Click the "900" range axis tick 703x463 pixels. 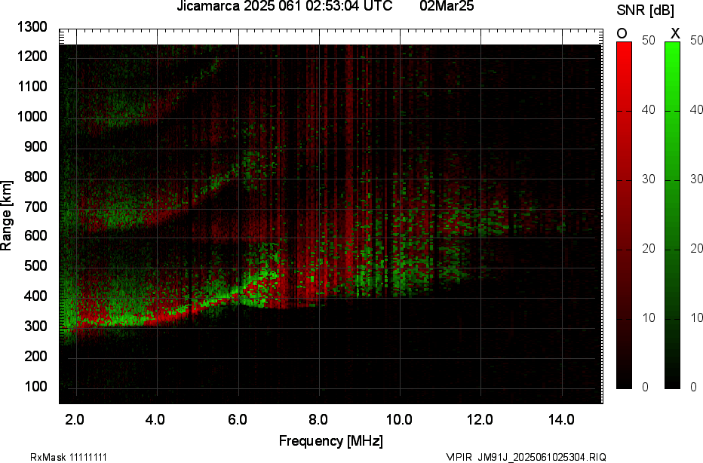click(x=35, y=146)
